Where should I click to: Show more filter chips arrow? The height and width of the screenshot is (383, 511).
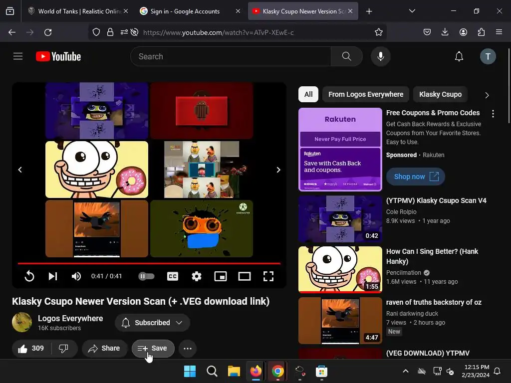coord(487,95)
